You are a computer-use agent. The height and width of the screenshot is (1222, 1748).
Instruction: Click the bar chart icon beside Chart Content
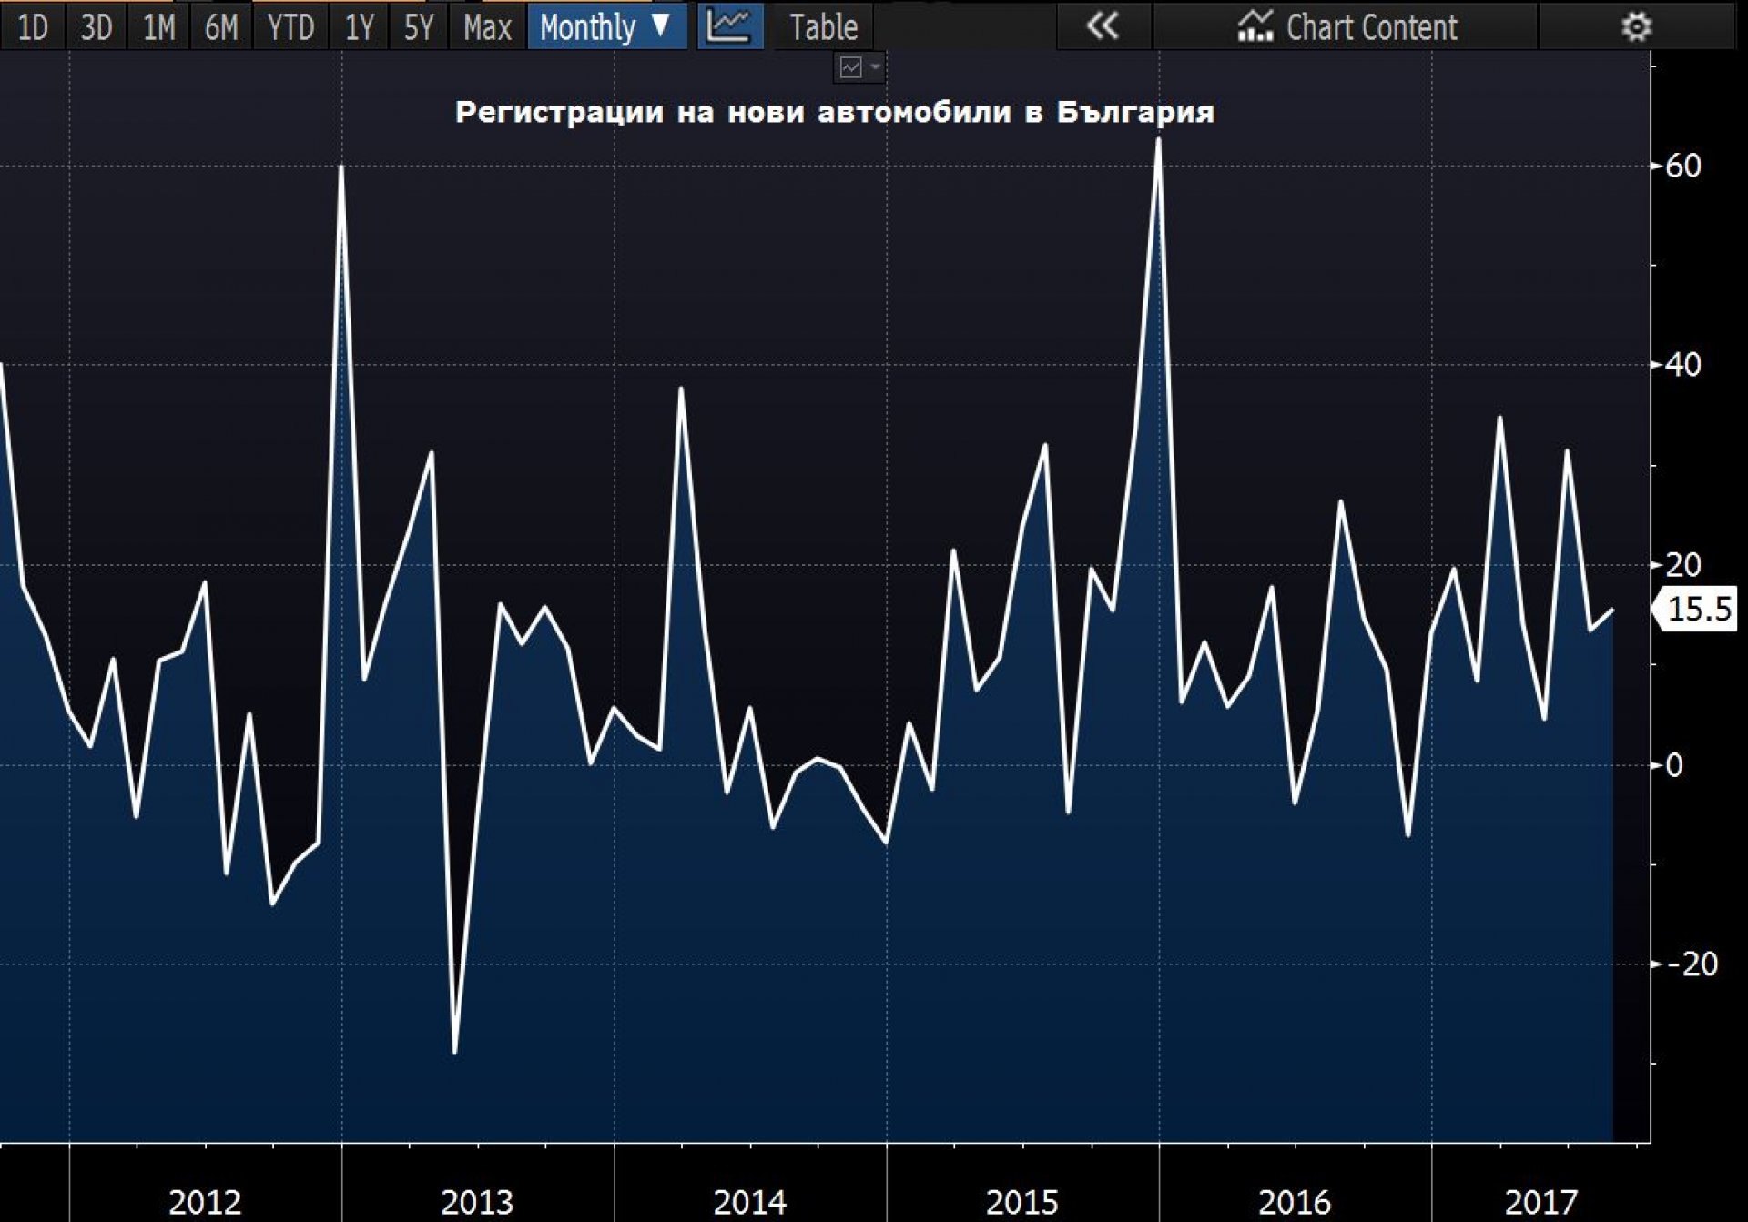coord(1255,27)
